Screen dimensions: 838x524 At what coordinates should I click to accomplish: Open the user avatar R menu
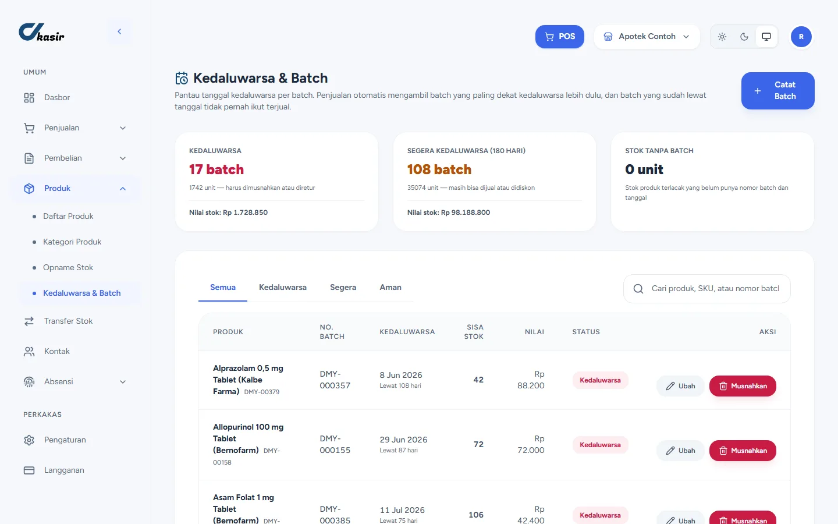[x=801, y=37]
